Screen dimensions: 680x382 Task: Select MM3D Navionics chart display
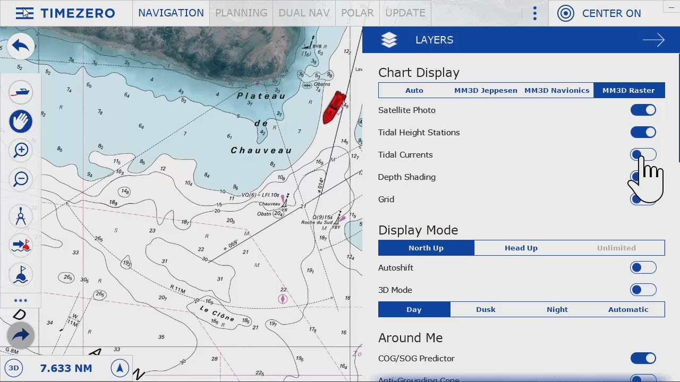pyautogui.click(x=556, y=90)
